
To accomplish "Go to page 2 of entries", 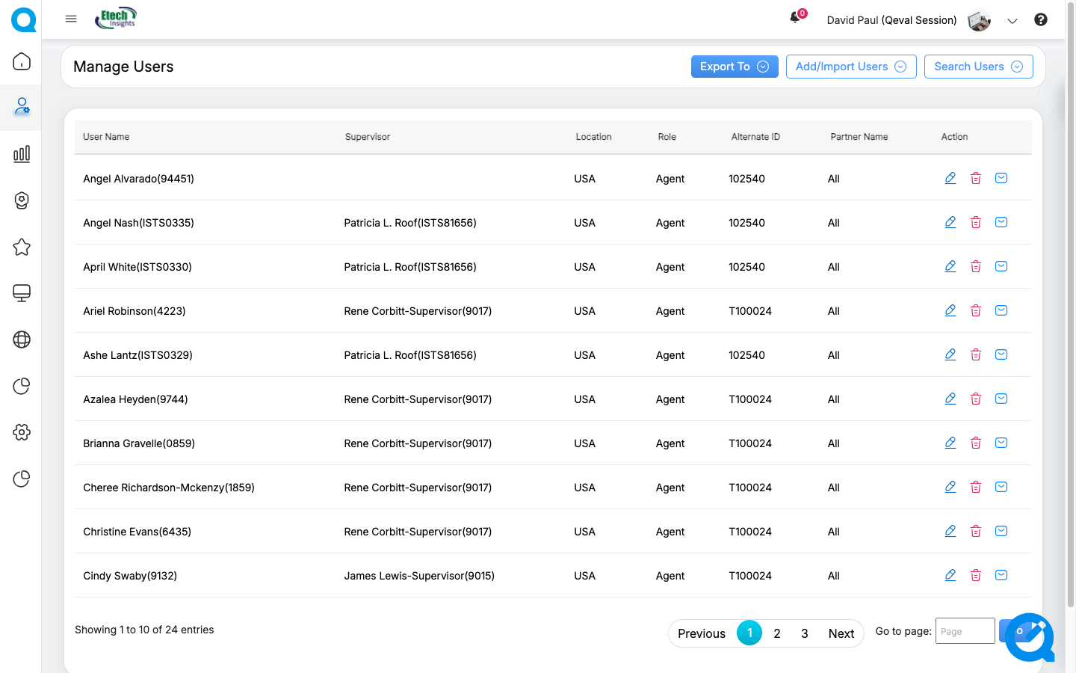I will (777, 633).
